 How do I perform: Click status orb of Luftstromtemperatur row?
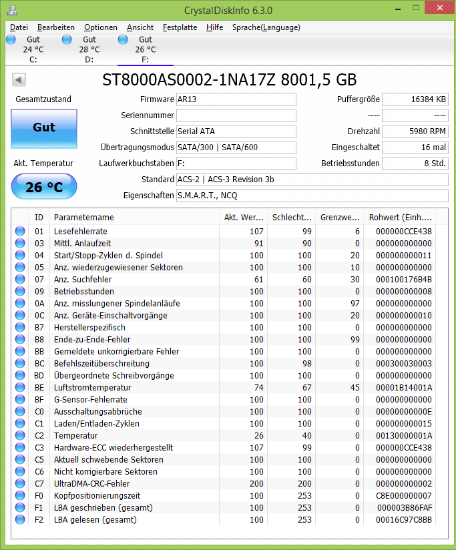(20, 387)
